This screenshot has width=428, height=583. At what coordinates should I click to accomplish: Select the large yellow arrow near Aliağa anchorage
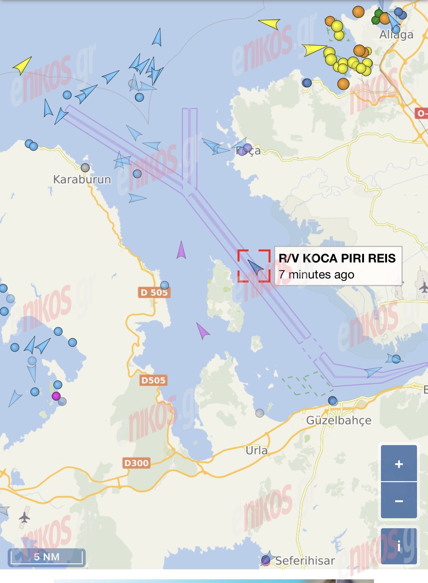314,50
